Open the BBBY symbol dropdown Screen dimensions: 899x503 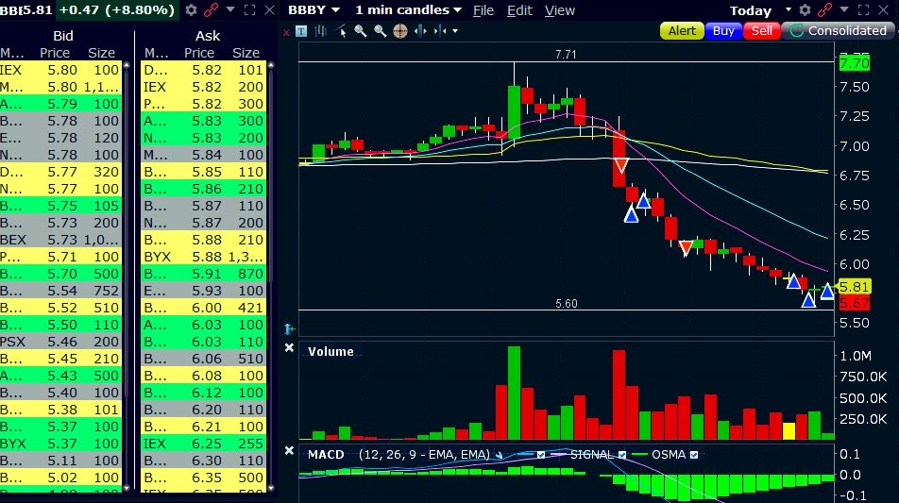336,10
